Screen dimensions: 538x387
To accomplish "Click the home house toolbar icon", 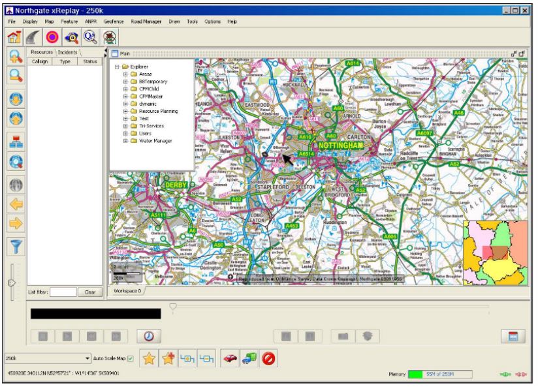I will tap(14, 37).
